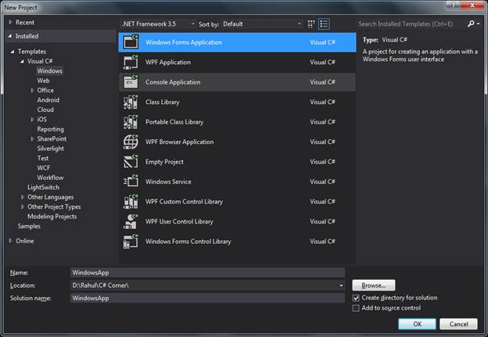Image resolution: width=488 pixels, height=337 pixels.
Task: Click the Console Application template icon
Action: (x=131, y=82)
